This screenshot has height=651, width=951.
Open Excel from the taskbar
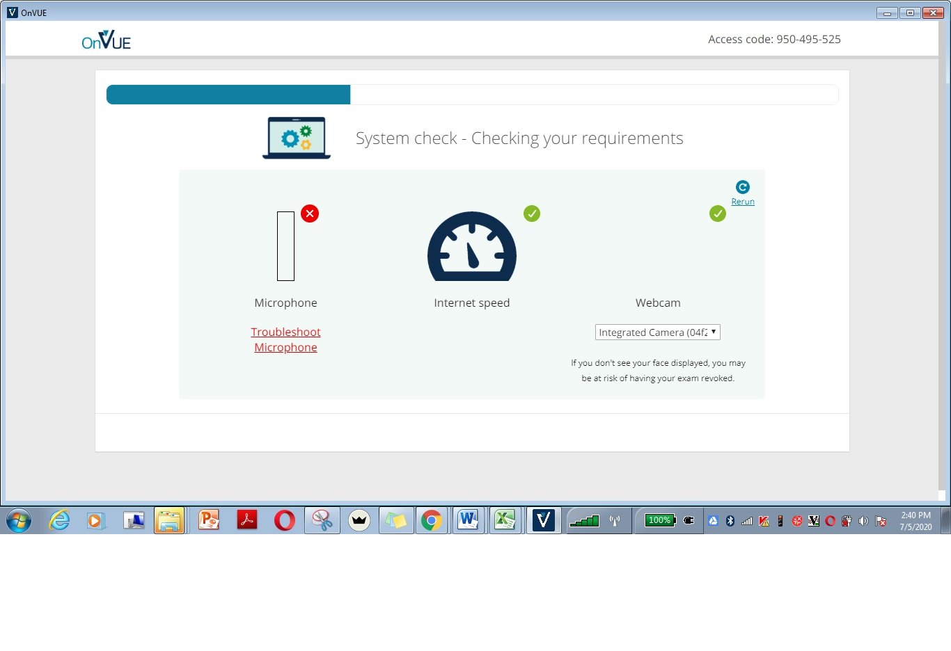[505, 520]
